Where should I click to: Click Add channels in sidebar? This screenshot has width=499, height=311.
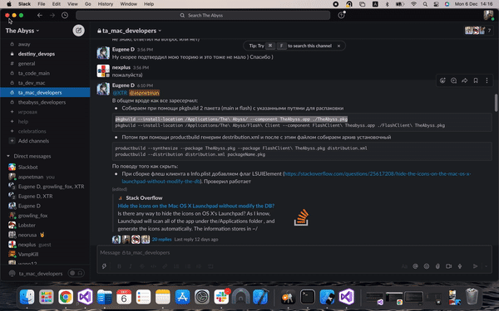pyautogui.click(x=33, y=141)
